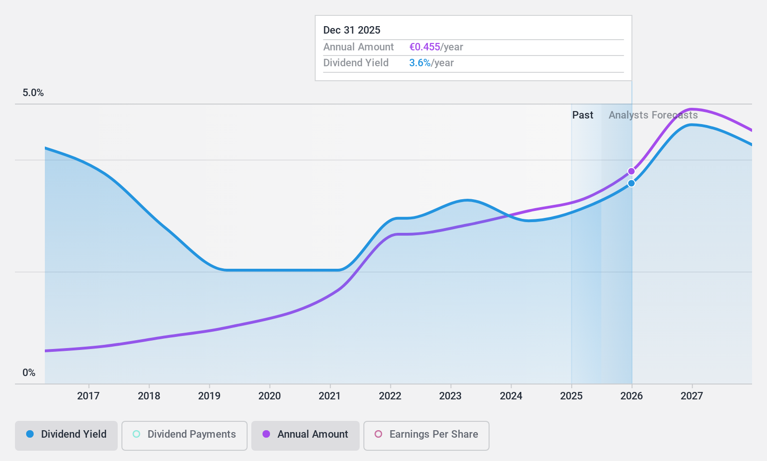Click the tooltip Dividend Yield label
767x461 pixels.
(x=356, y=63)
